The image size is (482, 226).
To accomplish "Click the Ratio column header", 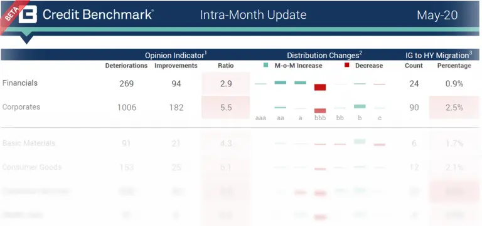I will [x=226, y=66].
